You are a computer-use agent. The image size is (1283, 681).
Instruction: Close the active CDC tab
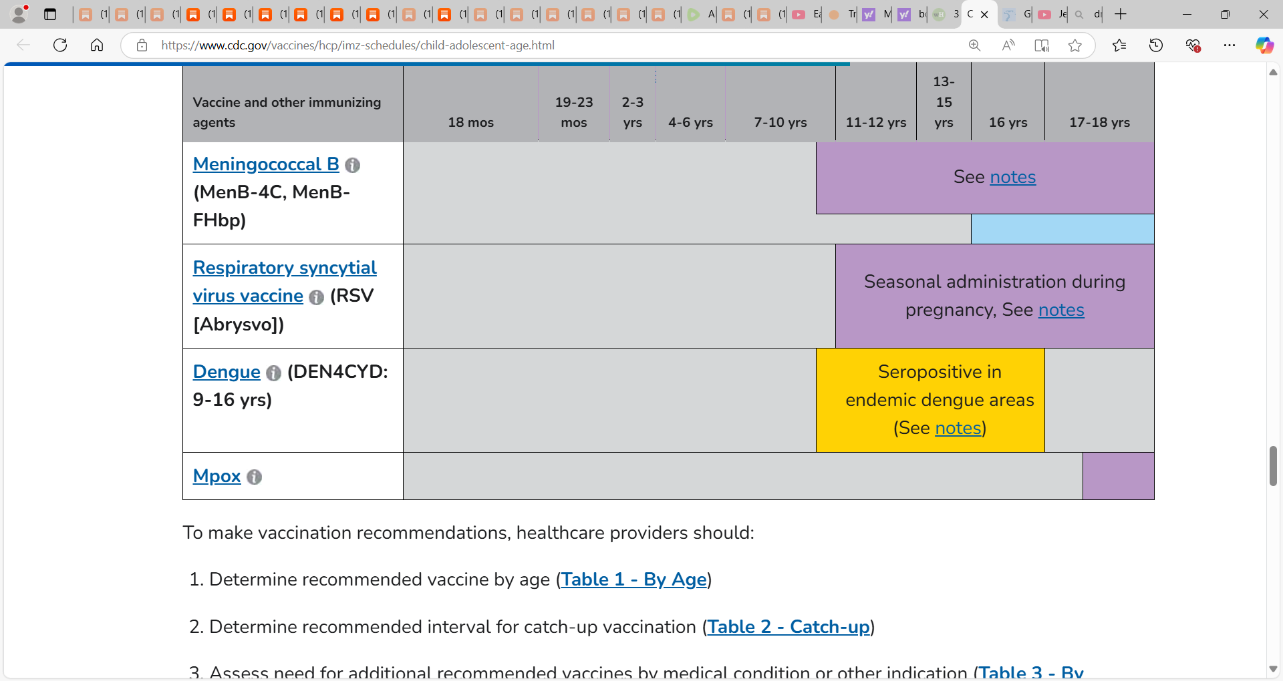(x=984, y=14)
